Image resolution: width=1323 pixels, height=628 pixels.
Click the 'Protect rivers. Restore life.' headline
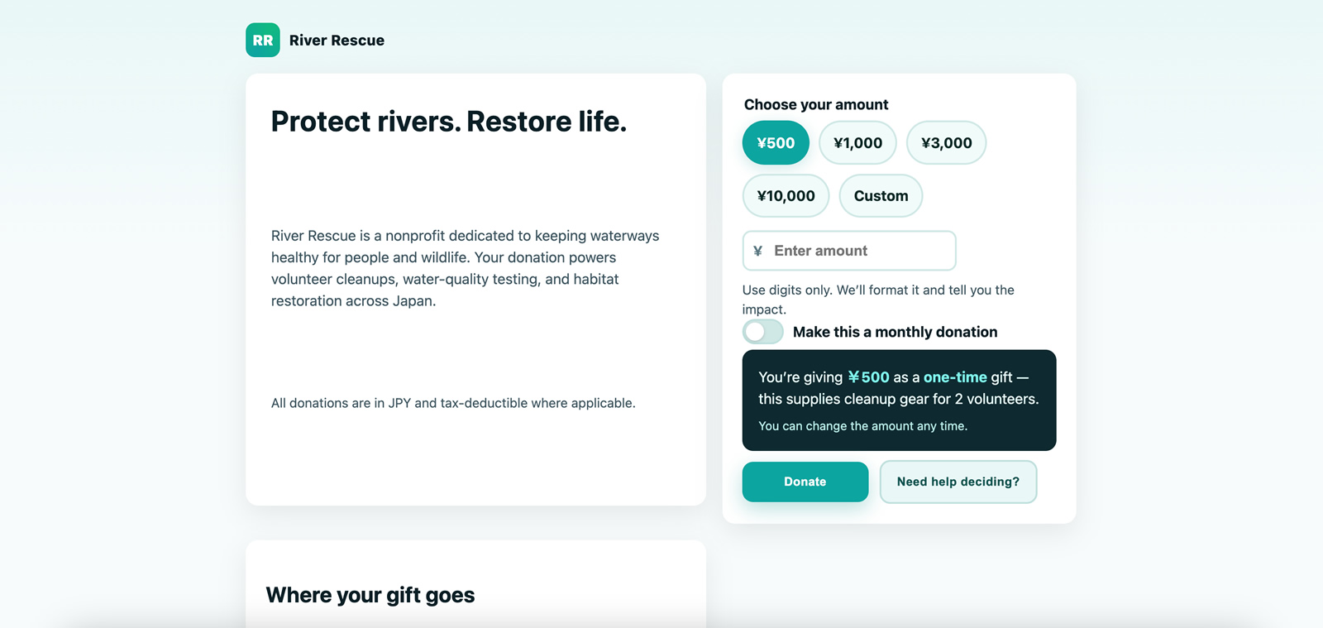(x=449, y=122)
